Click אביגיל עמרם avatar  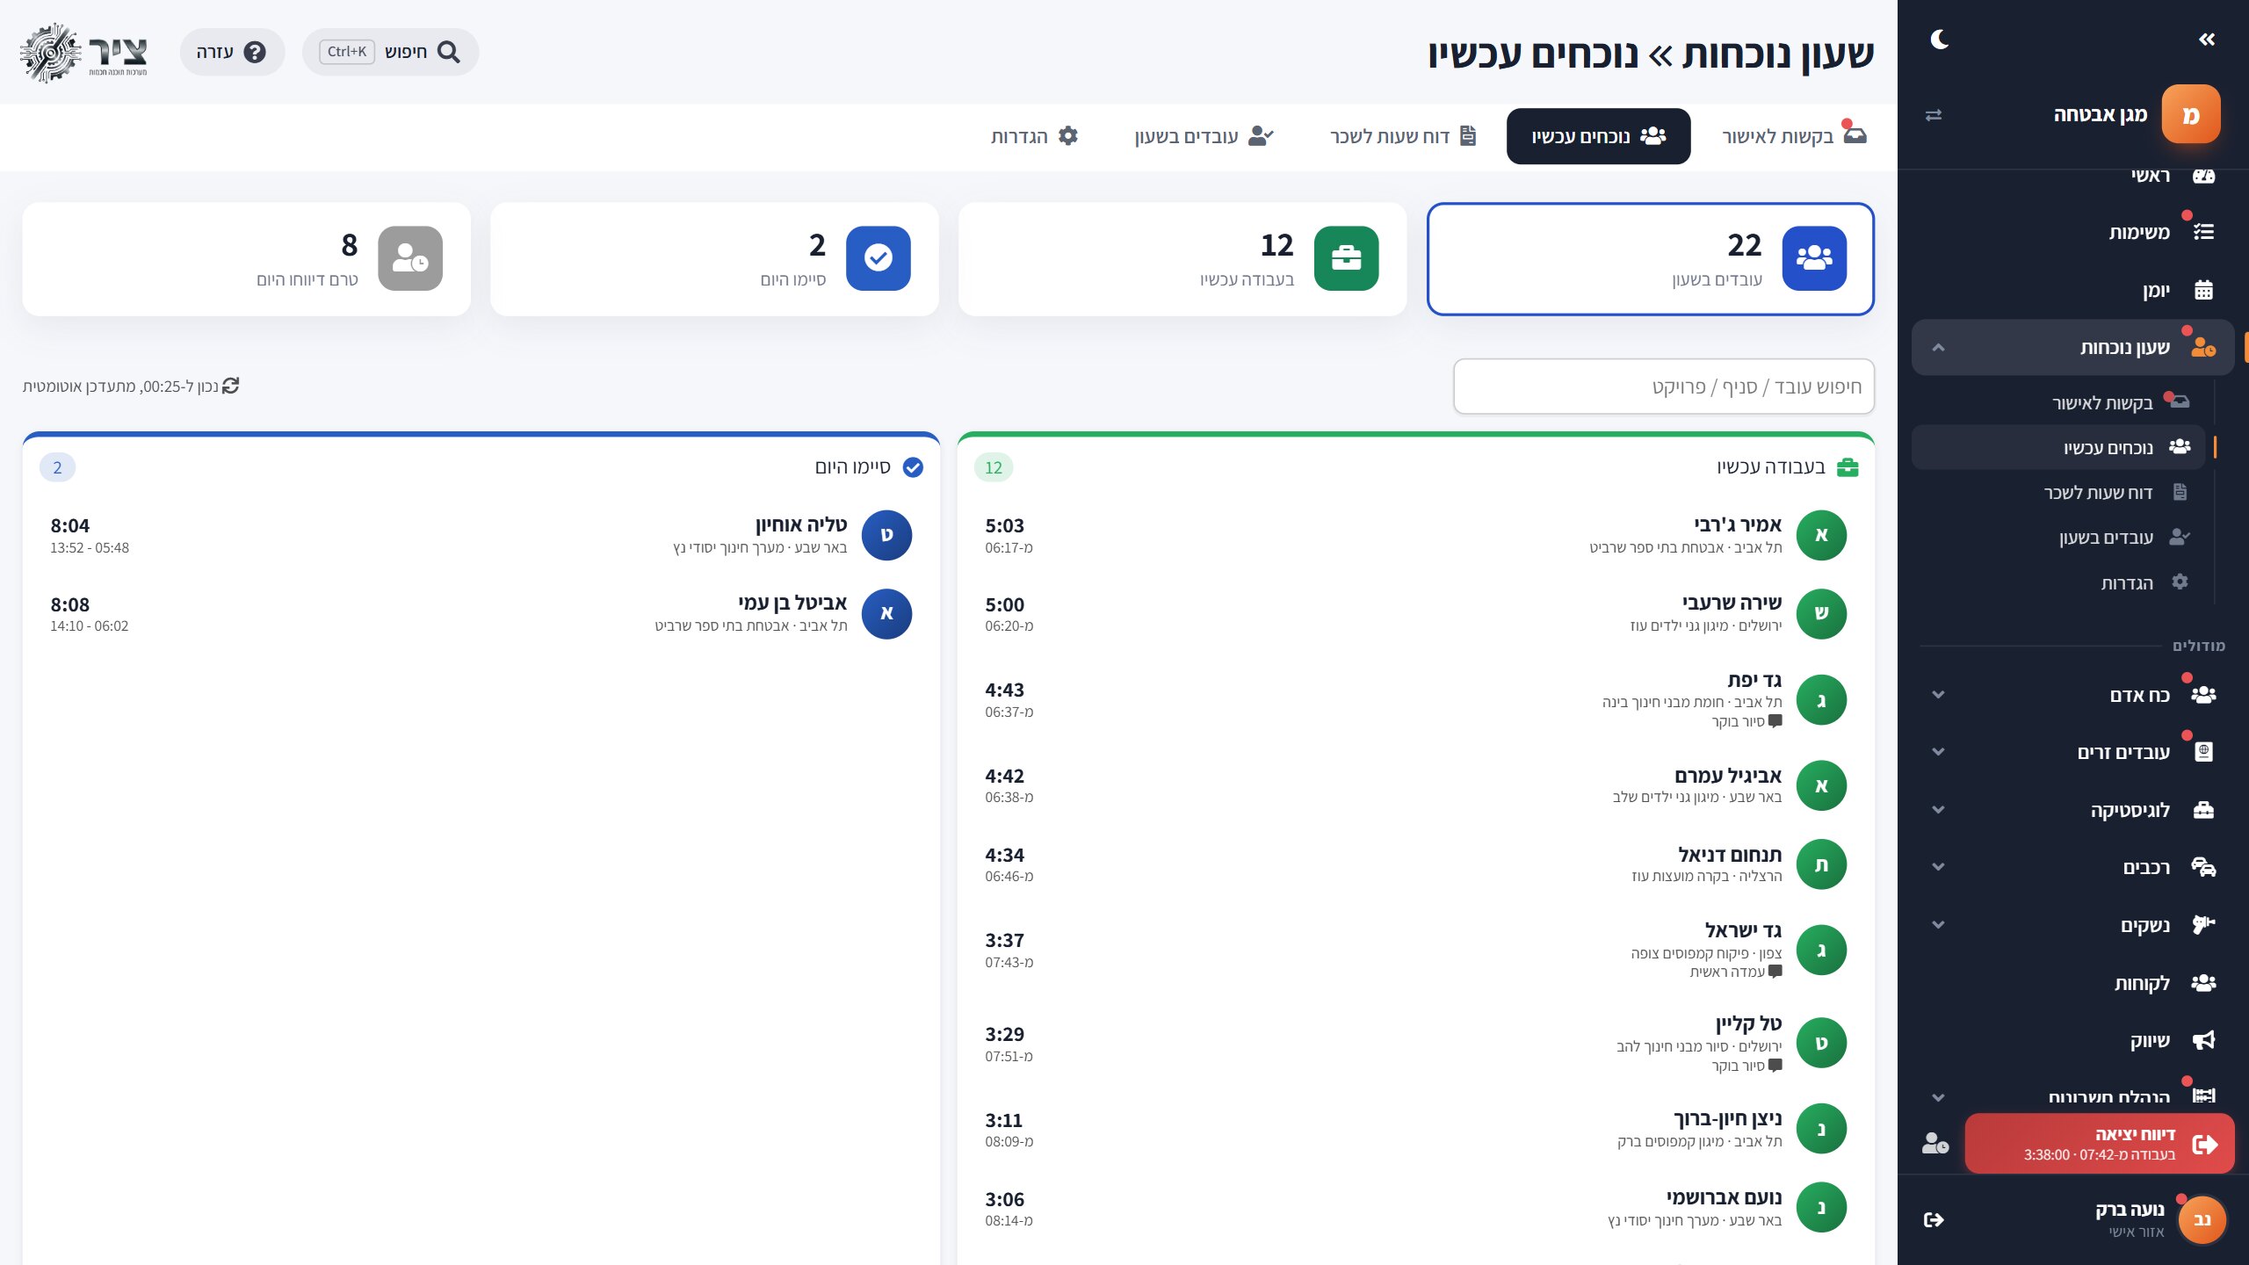(x=1821, y=785)
